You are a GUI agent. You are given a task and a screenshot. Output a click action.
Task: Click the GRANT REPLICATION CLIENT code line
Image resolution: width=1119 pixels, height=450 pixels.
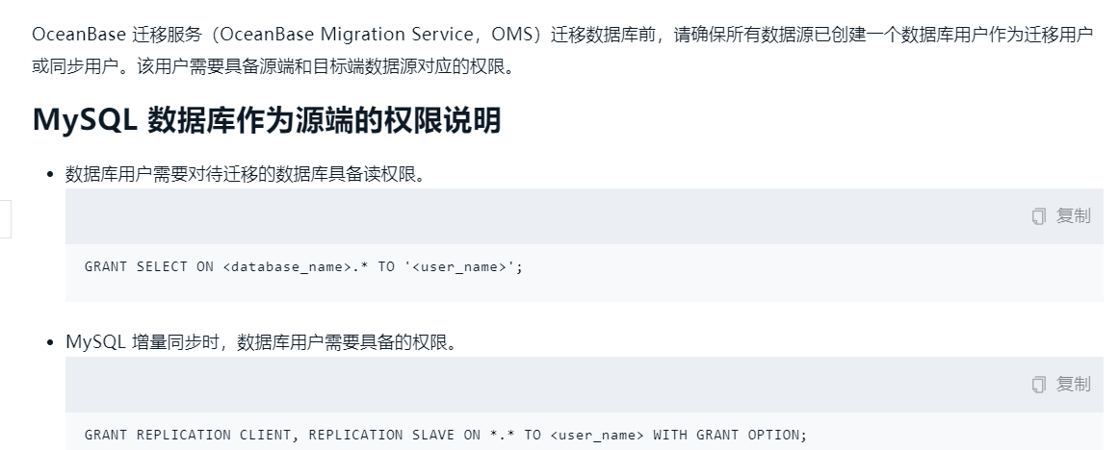point(445,435)
